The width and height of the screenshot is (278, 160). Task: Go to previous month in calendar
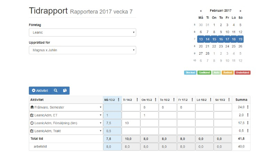pyautogui.click(x=201, y=11)
